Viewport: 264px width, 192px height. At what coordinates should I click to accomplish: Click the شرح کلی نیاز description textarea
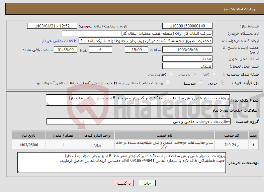coord(138,100)
